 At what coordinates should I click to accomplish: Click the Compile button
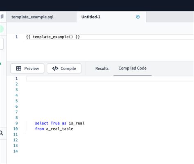point(64,69)
